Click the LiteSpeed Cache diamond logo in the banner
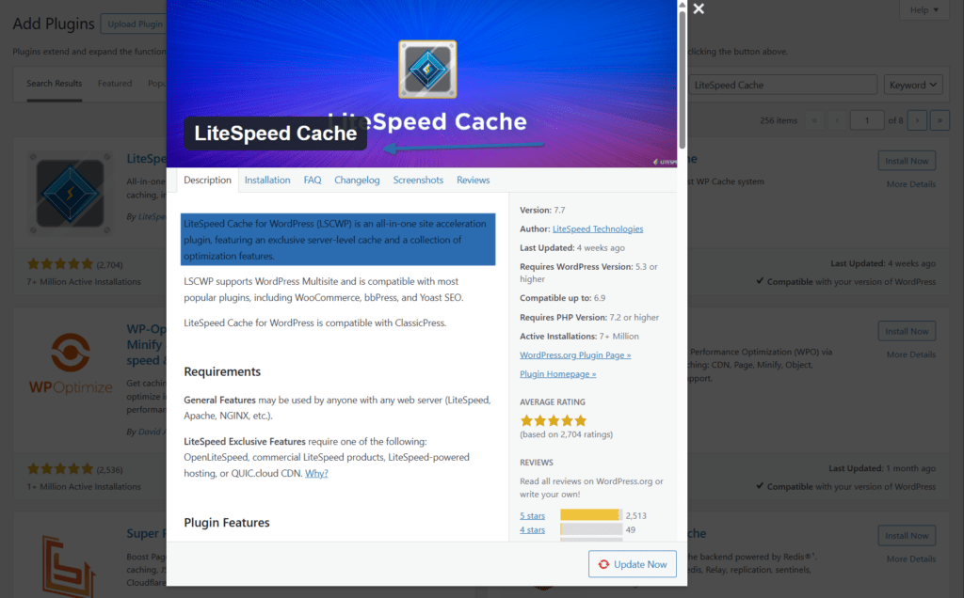 [427, 69]
